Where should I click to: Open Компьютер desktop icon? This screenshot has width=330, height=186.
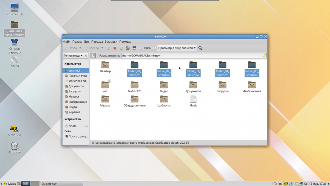pyautogui.click(x=15, y=9)
